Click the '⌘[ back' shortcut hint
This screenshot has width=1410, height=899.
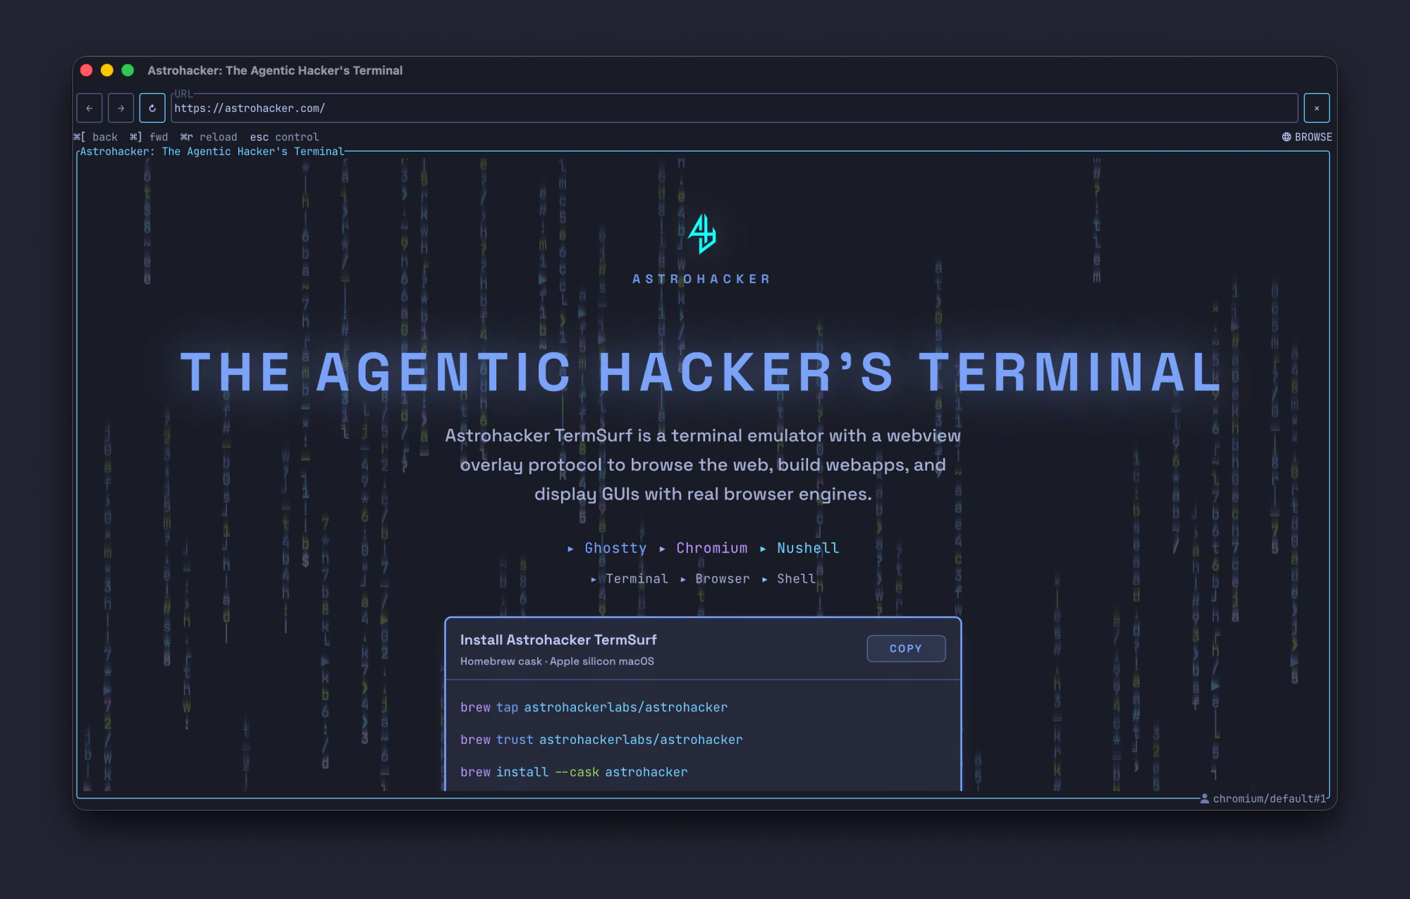pyautogui.click(x=96, y=137)
